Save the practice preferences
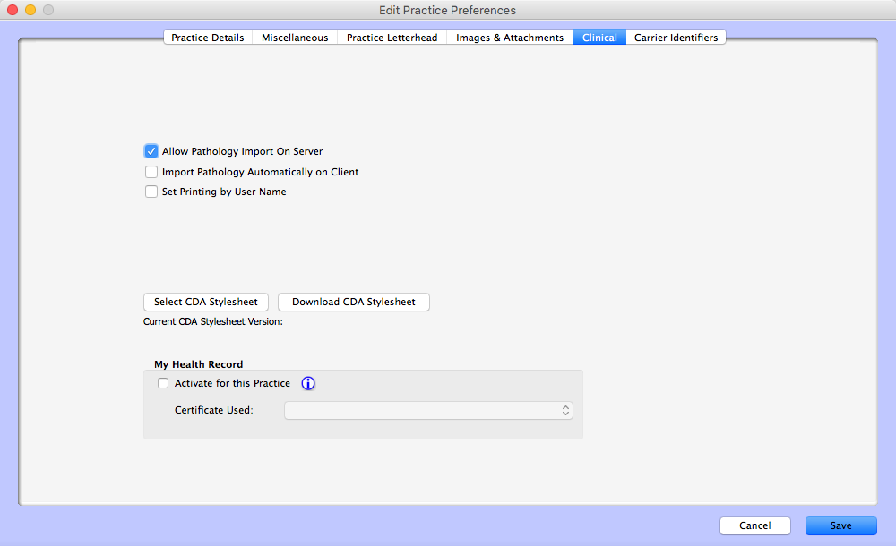 (x=840, y=525)
